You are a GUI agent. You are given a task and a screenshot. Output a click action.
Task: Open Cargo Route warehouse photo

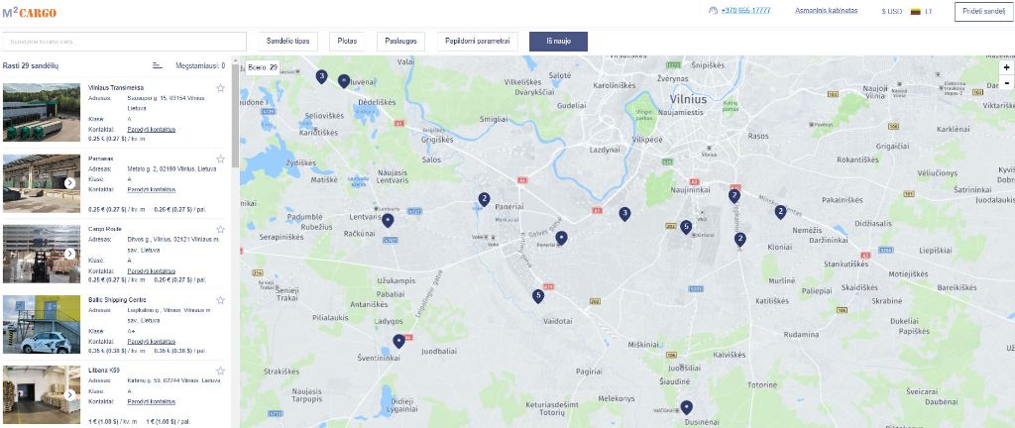pos(42,254)
